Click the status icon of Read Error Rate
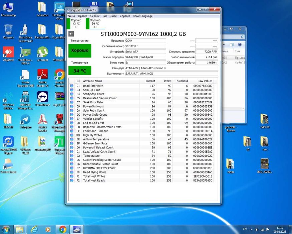 point(71,86)
